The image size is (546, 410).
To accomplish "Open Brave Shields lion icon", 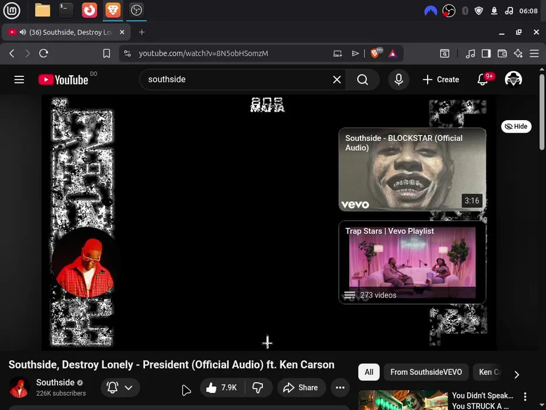I will pos(376,53).
